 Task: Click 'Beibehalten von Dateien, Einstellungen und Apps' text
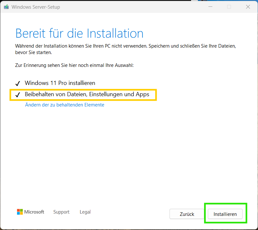pos(87,95)
